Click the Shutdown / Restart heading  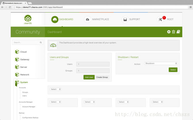click(x=128, y=57)
